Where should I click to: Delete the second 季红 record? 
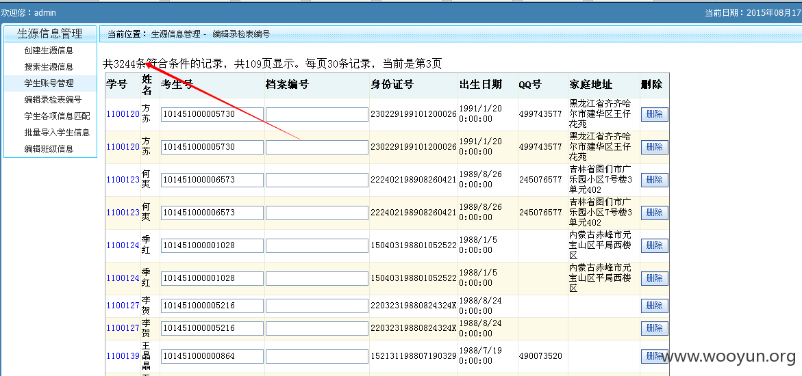pos(654,278)
